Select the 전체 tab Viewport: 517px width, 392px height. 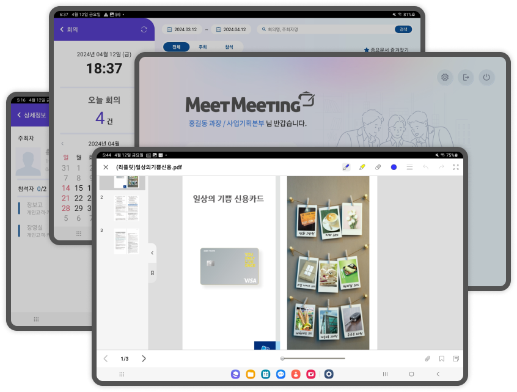[177, 47]
